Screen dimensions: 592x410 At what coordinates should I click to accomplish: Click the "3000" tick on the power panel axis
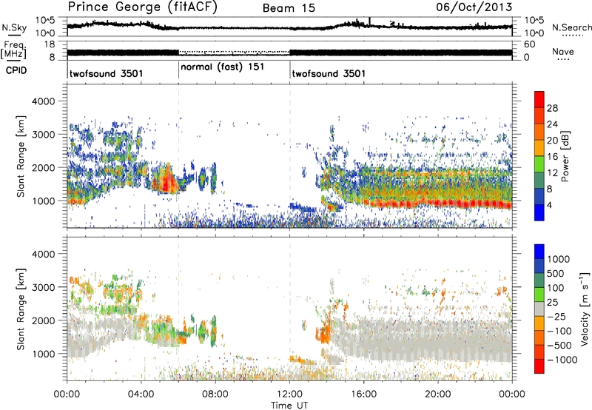43,135
